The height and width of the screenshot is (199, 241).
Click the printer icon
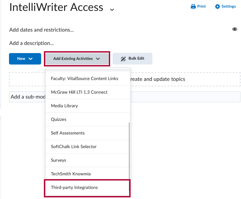coord(193,7)
